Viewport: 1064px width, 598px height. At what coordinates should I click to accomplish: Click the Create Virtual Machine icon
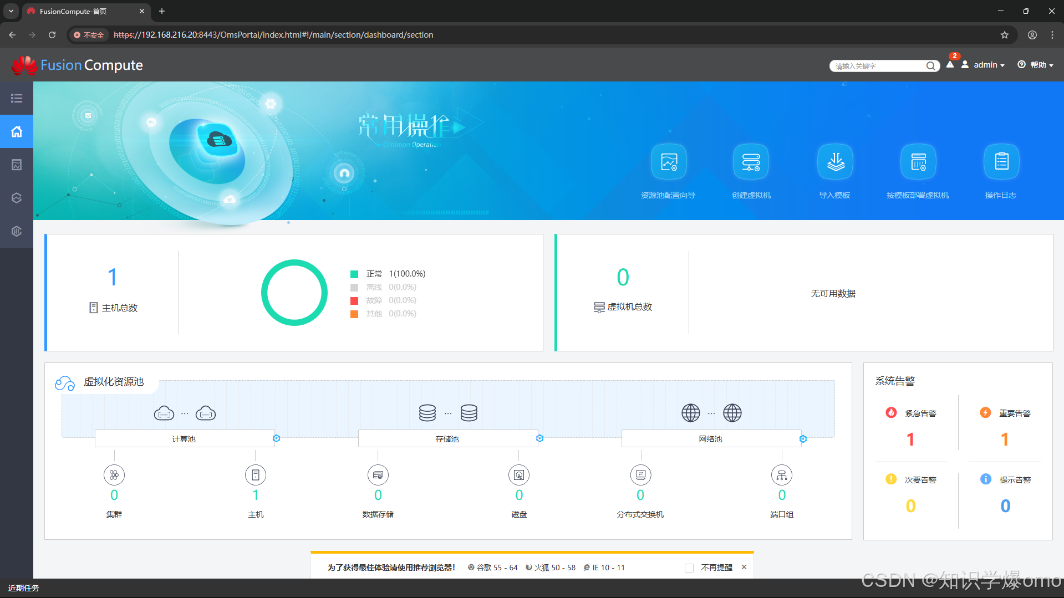coord(751,162)
